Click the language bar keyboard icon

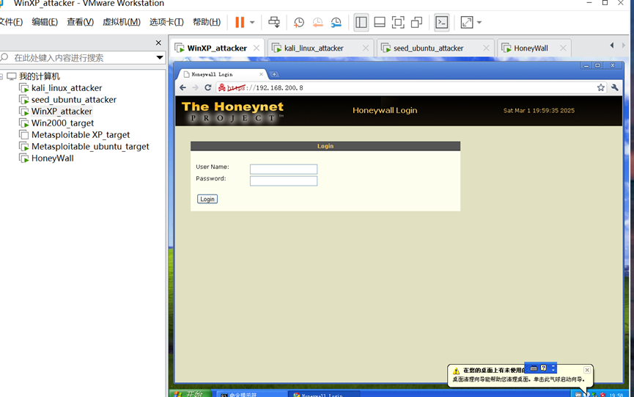click(534, 368)
